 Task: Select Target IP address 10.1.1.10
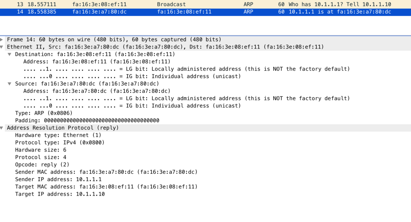coord(60,194)
